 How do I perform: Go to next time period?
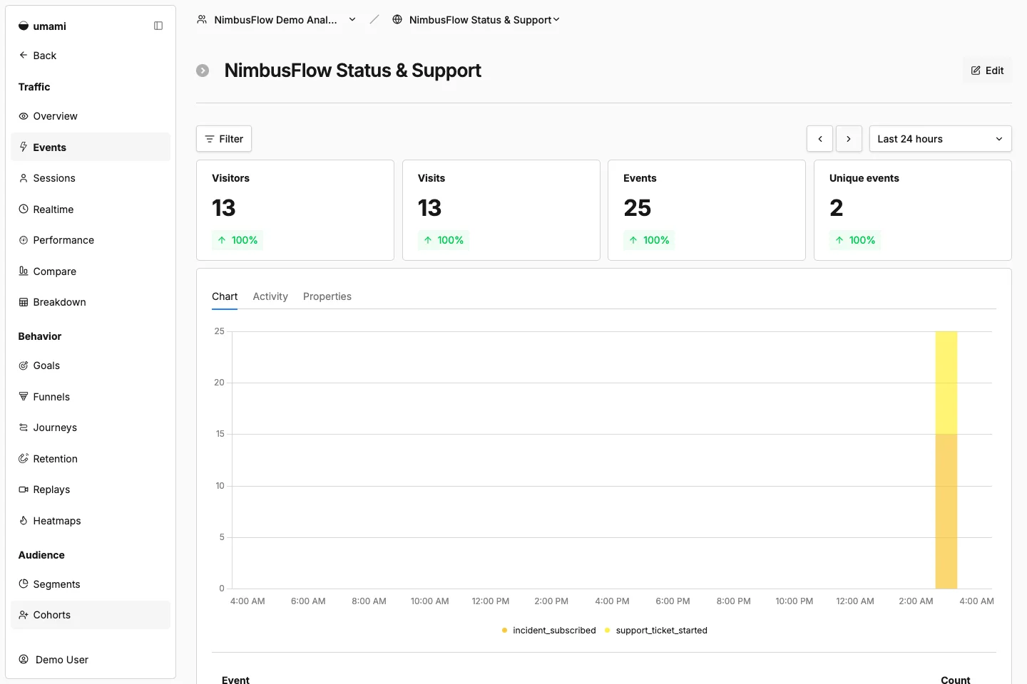click(x=849, y=139)
